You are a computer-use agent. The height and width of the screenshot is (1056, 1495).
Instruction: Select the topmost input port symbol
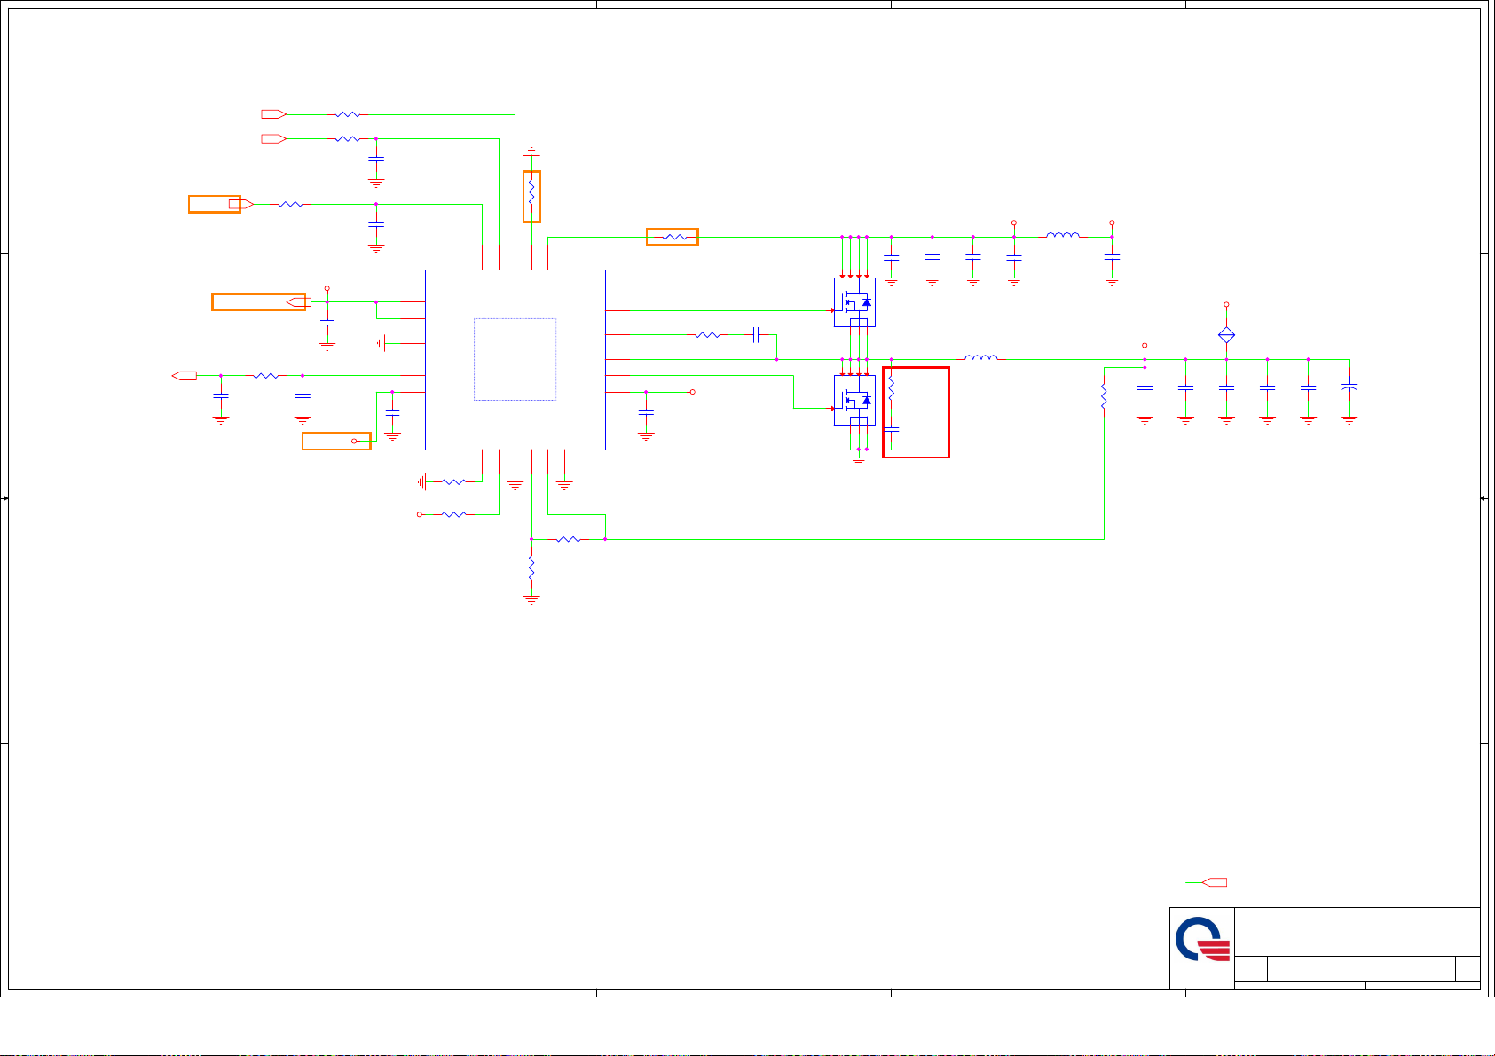(273, 114)
